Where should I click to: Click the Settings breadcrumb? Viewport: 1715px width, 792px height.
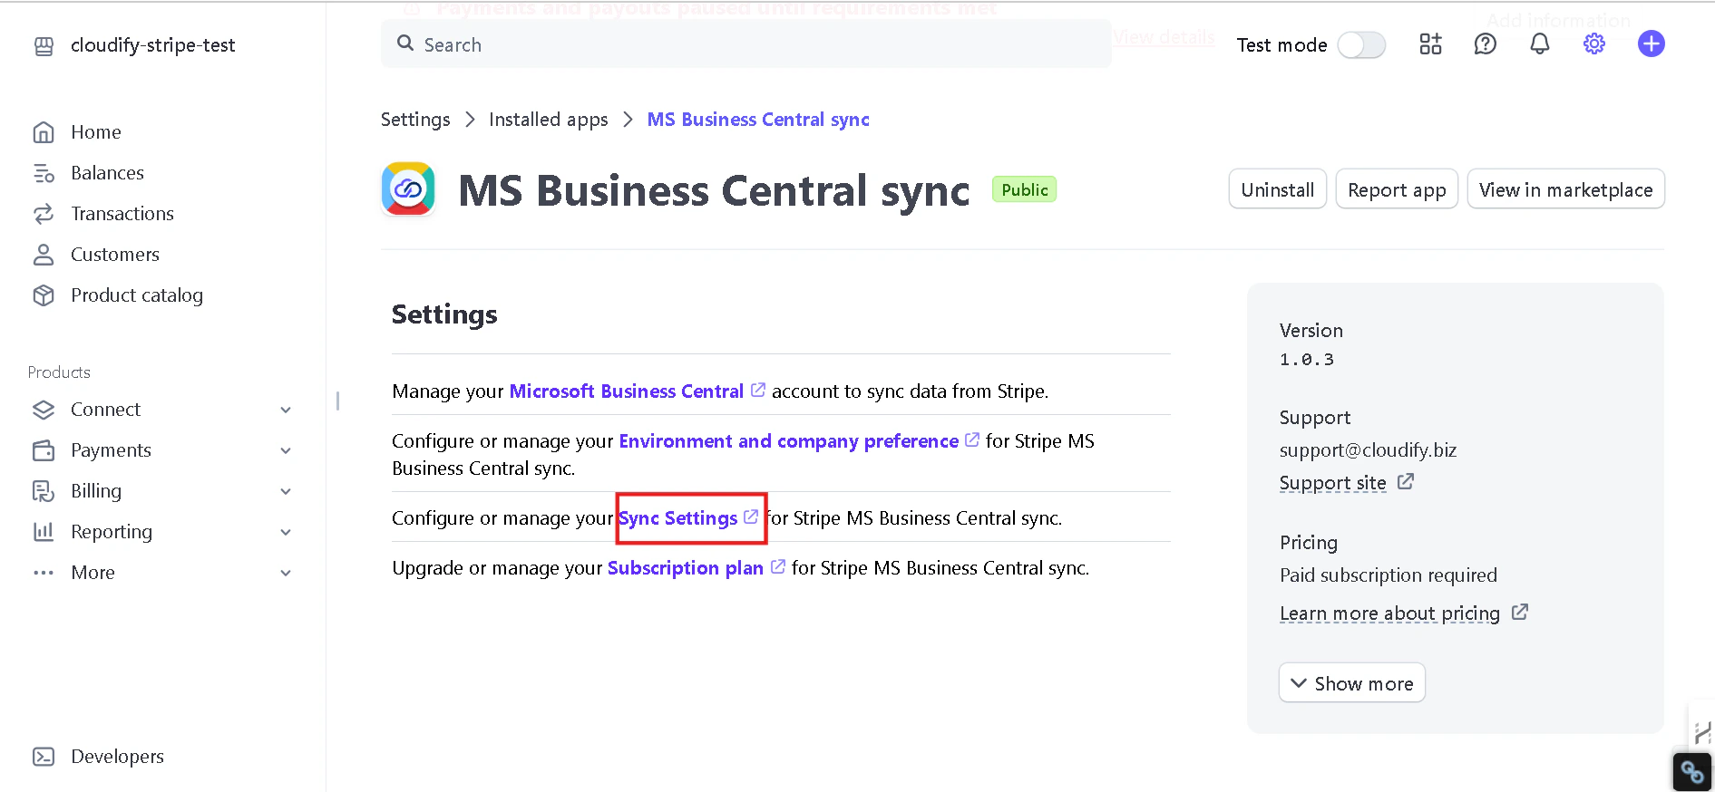(415, 120)
